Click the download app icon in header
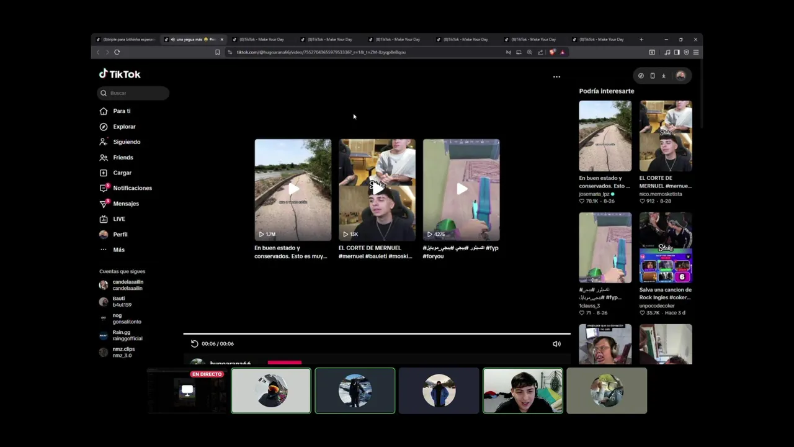The width and height of the screenshot is (794, 447). pyautogui.click(x=663, y=76)
